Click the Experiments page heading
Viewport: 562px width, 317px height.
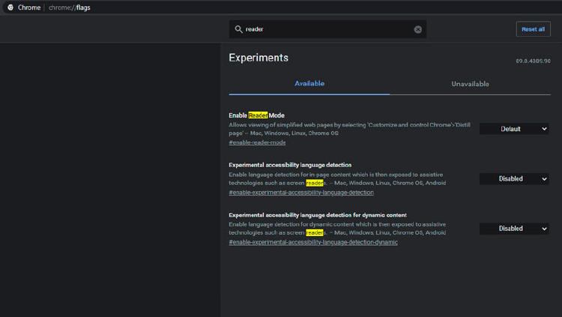[258, 58]
